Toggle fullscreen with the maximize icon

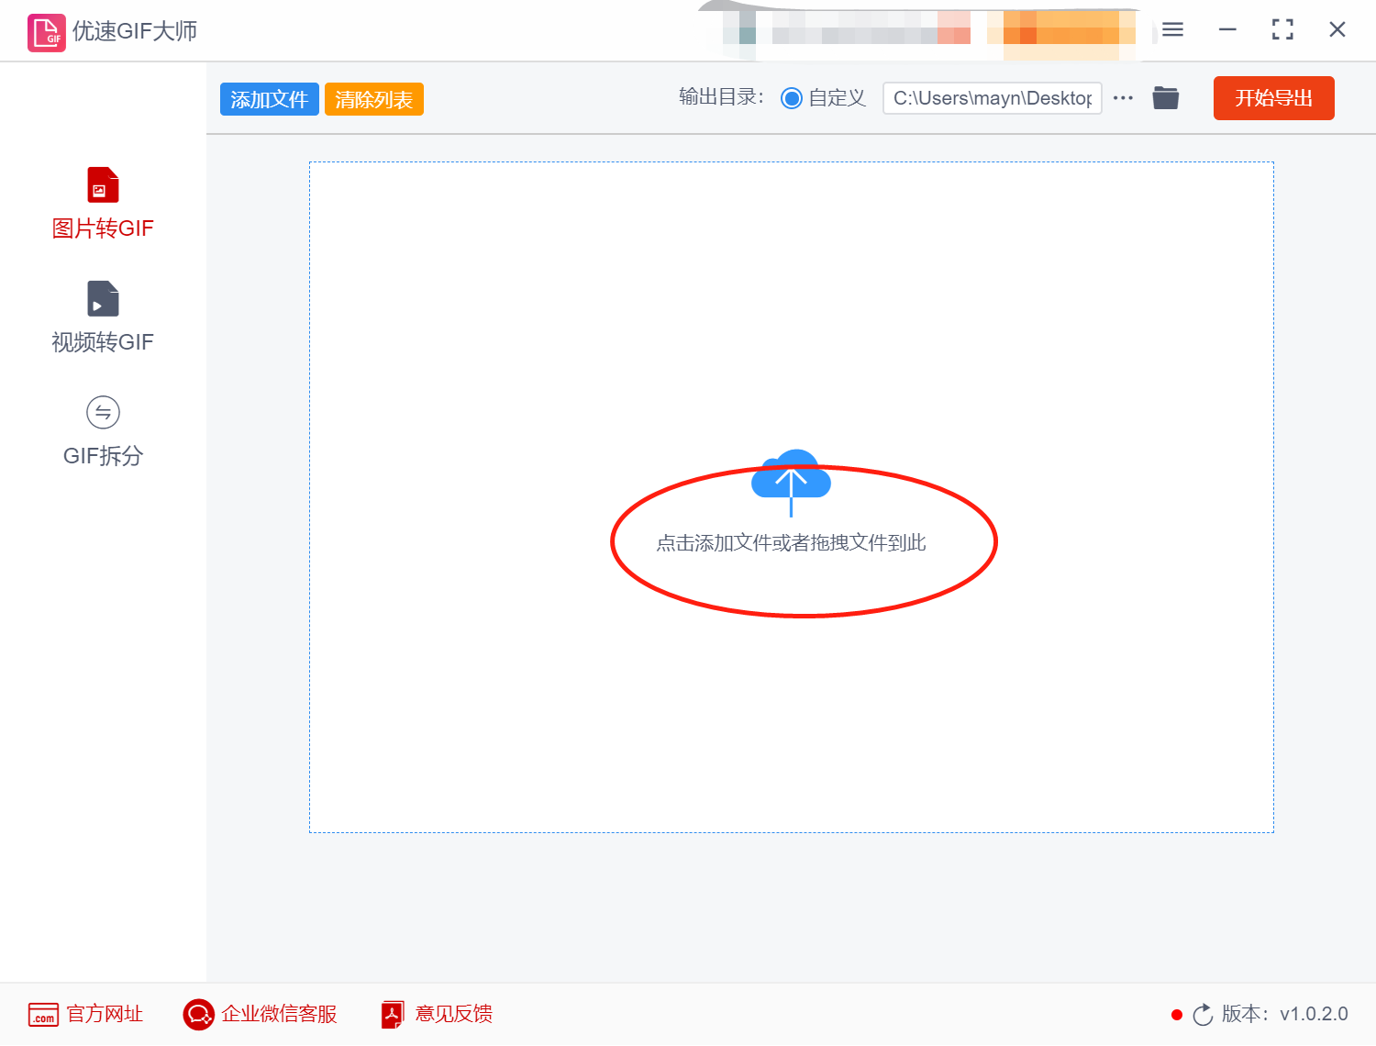[x=1282, y=29]
